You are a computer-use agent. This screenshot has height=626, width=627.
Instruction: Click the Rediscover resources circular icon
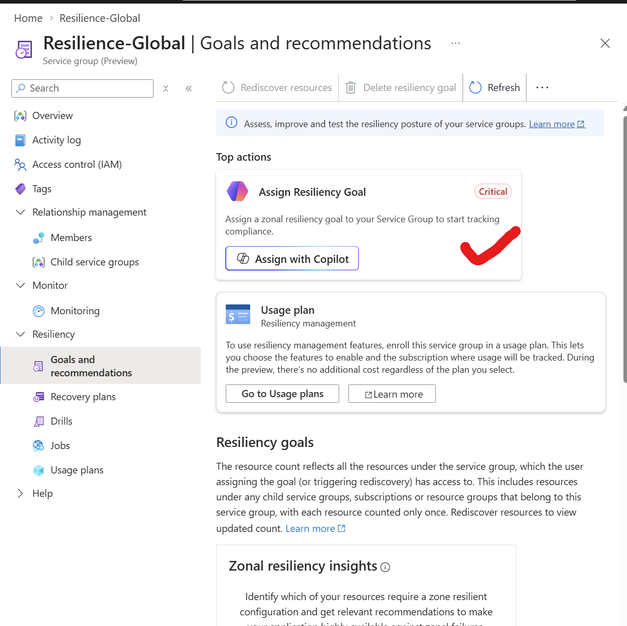tap(228, 87)
